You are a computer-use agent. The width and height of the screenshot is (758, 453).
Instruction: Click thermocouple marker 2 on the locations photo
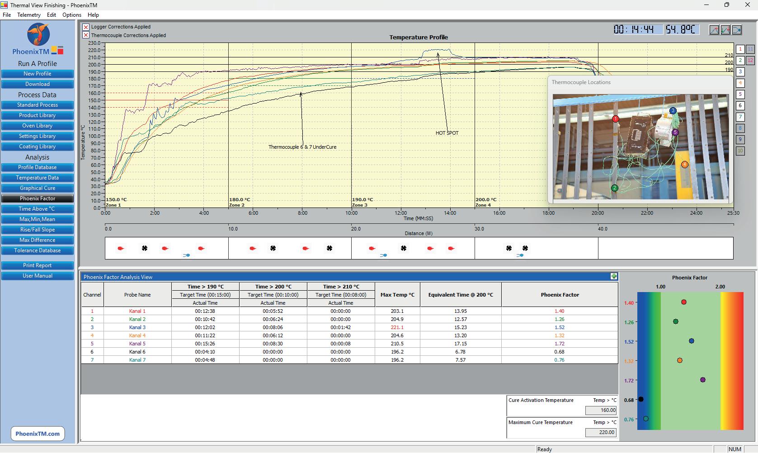[x=614, y=188]
